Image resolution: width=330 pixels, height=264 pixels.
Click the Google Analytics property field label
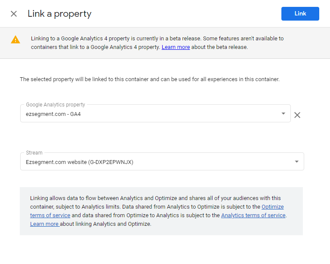pos(56,105)
